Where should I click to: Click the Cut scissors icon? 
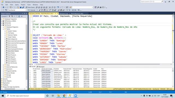click(x=50, y=7)
